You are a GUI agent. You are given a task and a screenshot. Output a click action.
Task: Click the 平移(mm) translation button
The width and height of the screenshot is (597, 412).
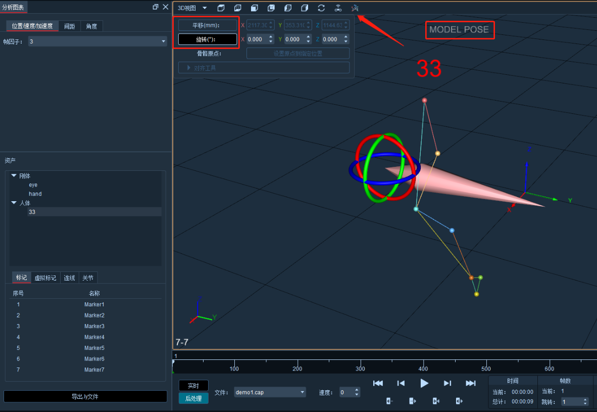(208, 25)
